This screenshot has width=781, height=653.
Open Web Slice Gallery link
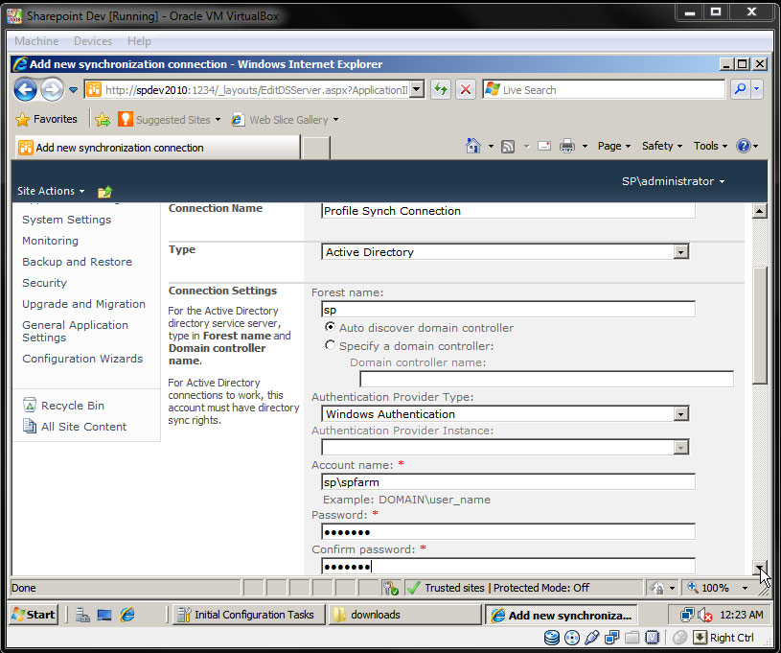[285, 120]
